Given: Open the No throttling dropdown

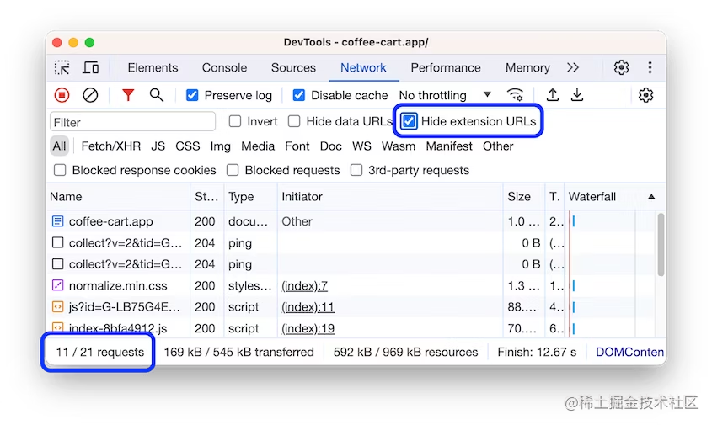Looking at the screenshot, I should pyautogui.click(x=445, y=95).
